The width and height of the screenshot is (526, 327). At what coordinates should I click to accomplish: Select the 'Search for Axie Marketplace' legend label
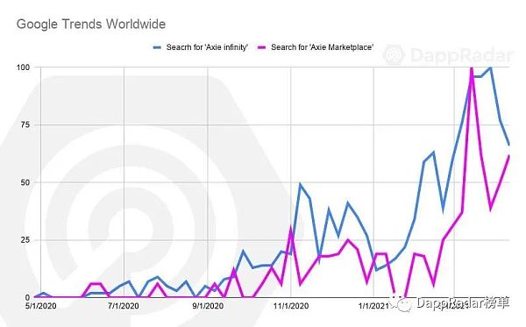pos(322,47)
